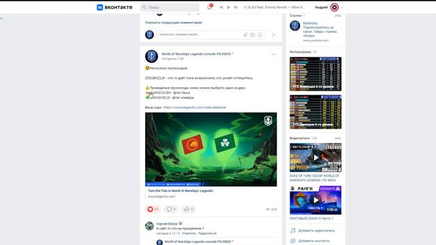Play the Duke of York video
Image resolution: width=436 pixels, height=245 pixels.
tap(315, 157)
